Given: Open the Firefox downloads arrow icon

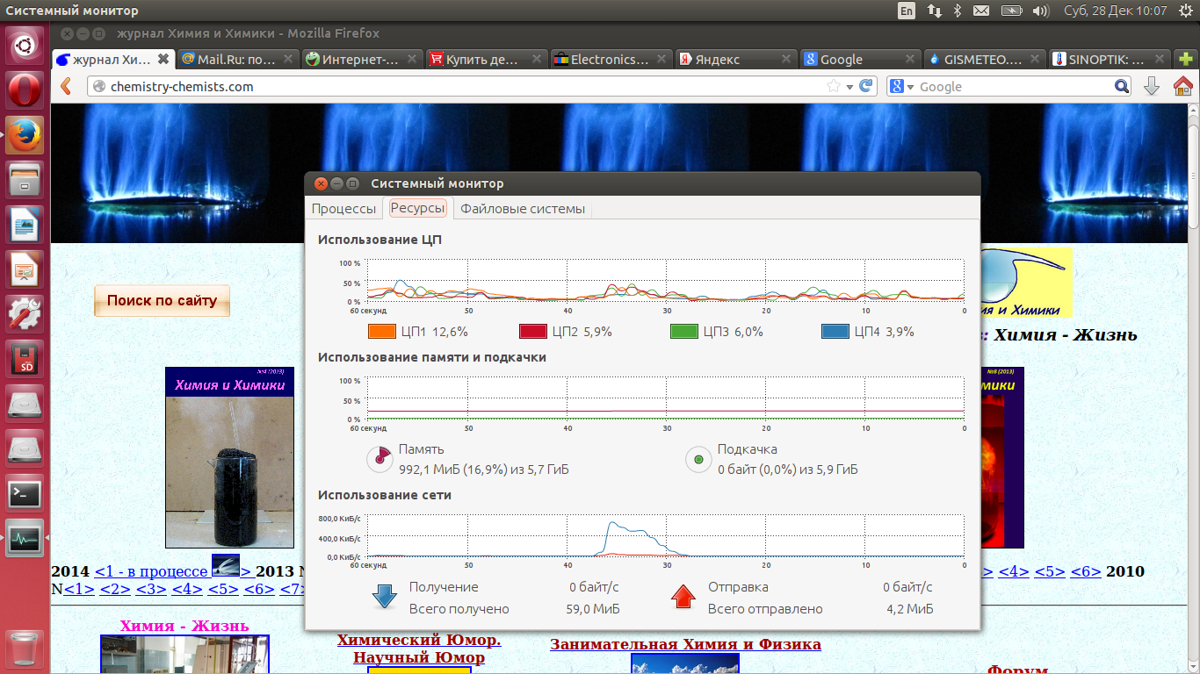Looking at the screenshot, I should 1151,86.
